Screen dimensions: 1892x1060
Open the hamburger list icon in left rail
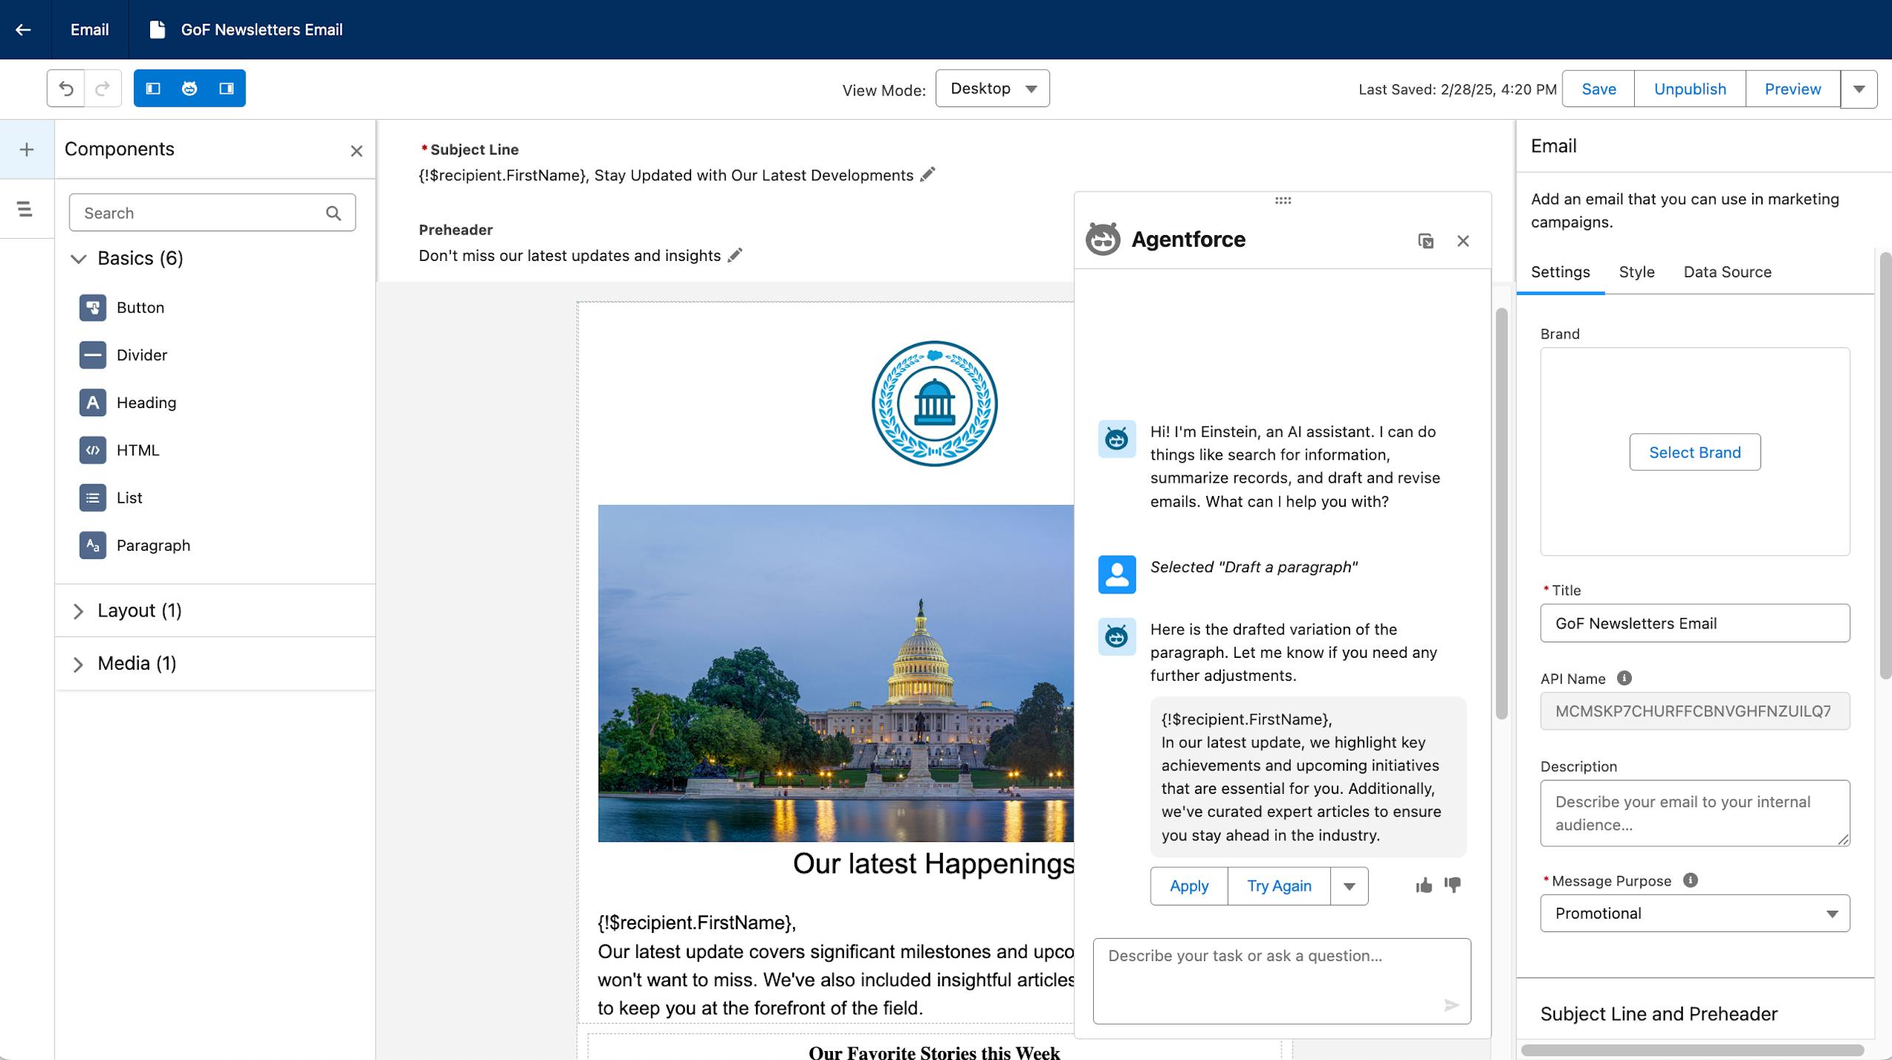(x=25, y=209)
